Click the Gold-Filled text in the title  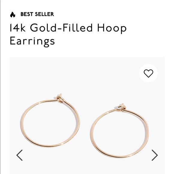click(x=61, y=28)
